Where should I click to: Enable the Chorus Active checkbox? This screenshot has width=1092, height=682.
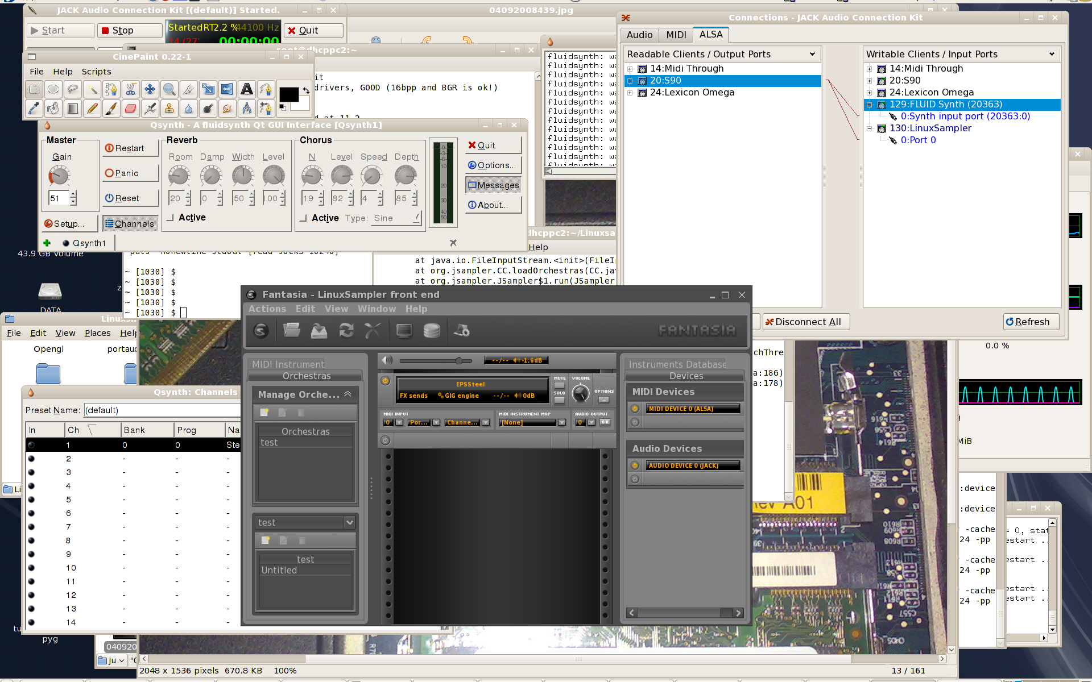(303, 218)
